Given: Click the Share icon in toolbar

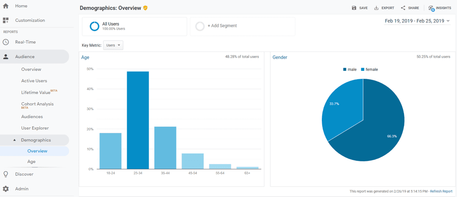Looking at the screenshot, I should (x=403, y=8).
